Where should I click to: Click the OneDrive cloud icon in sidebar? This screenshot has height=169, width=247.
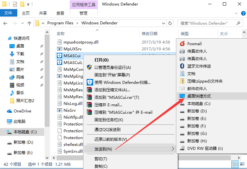tap(9, 111)
